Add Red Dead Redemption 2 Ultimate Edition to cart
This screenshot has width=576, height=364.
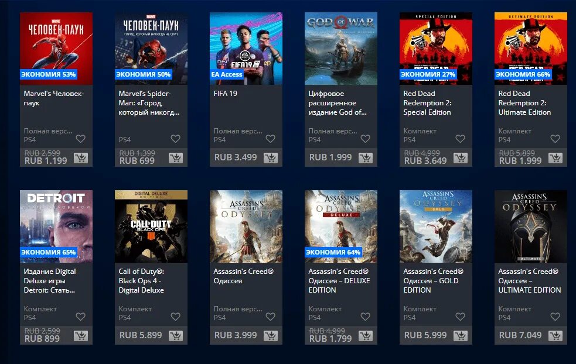tap(555, 158)
